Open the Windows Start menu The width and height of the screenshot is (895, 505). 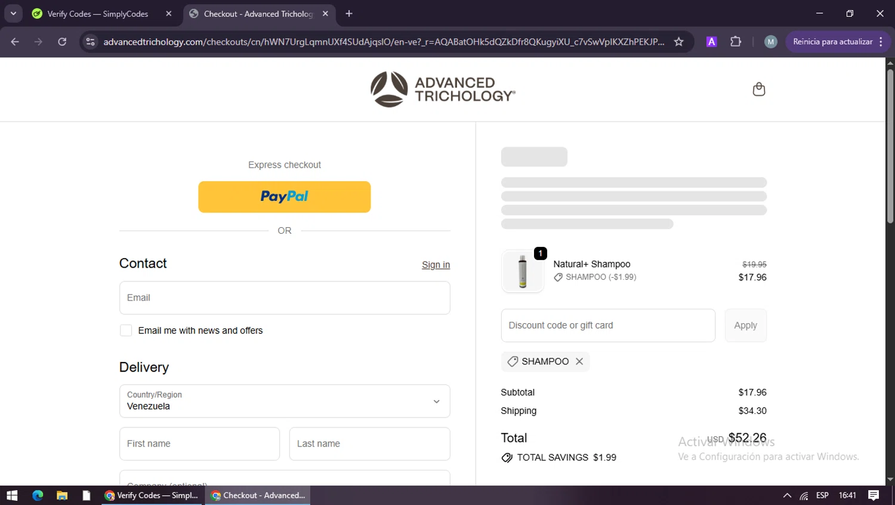point(12,495)
